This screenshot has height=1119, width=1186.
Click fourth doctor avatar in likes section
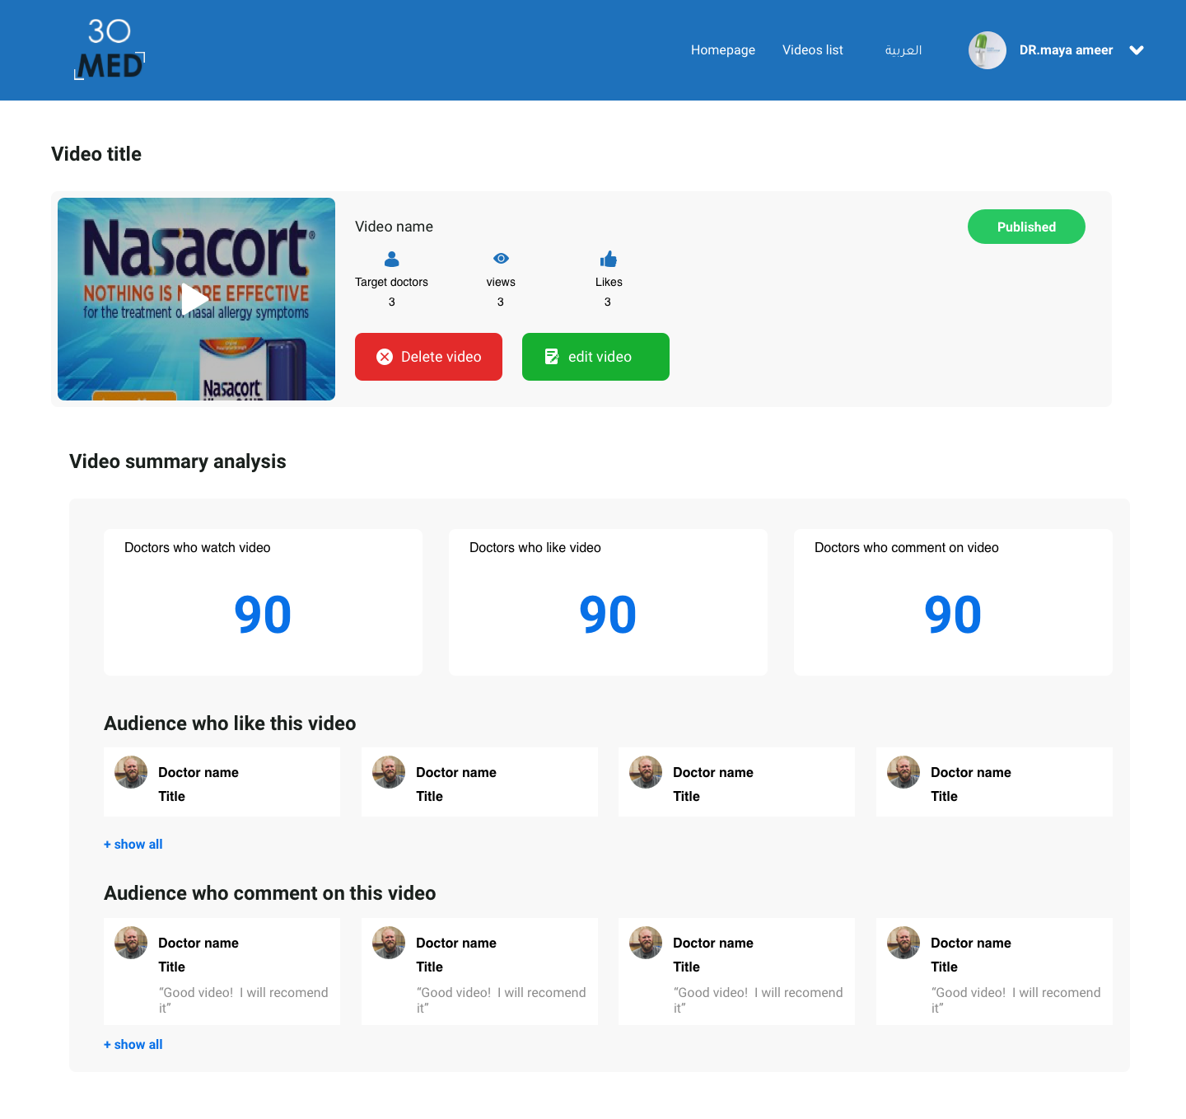coord(904,772)
